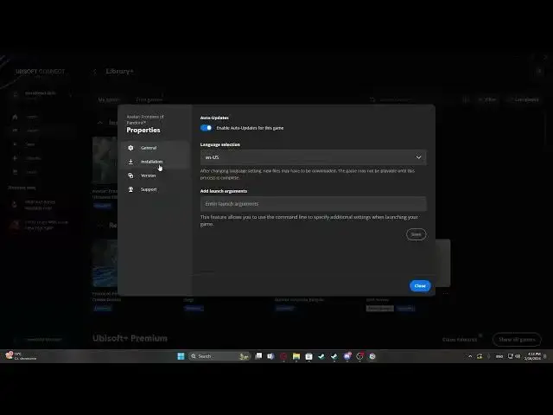Open the library Filter option
553x415 pixels.
click(x=487, y=100)
